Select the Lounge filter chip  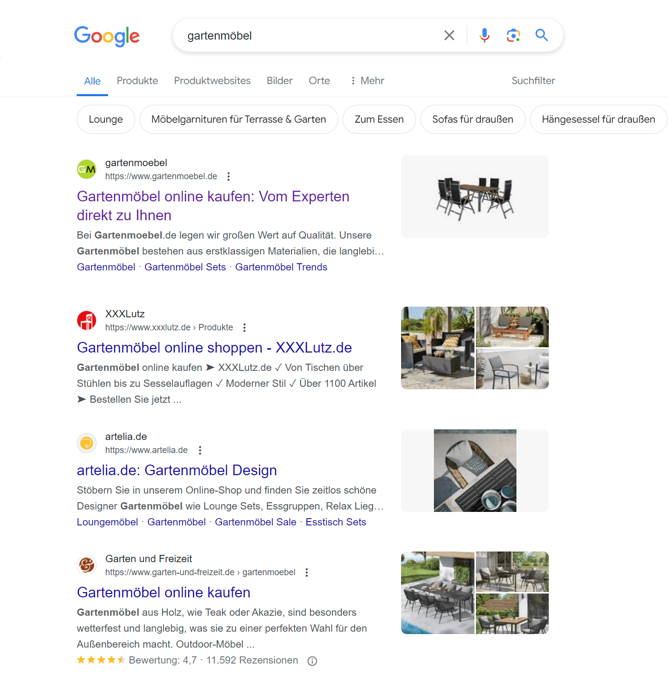106,119
